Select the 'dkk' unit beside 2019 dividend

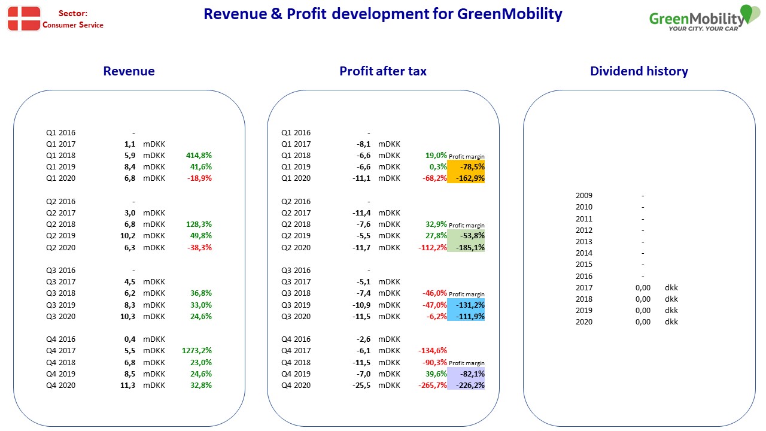click(x=671, y=311)
